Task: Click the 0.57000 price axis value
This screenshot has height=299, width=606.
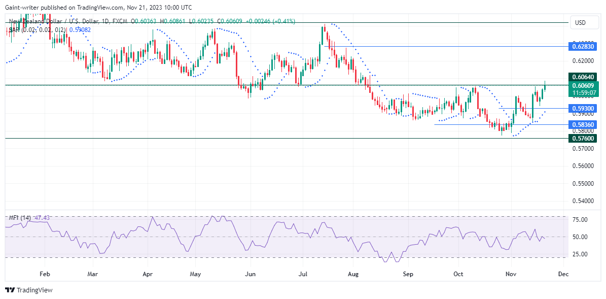Action: [583, 149]
